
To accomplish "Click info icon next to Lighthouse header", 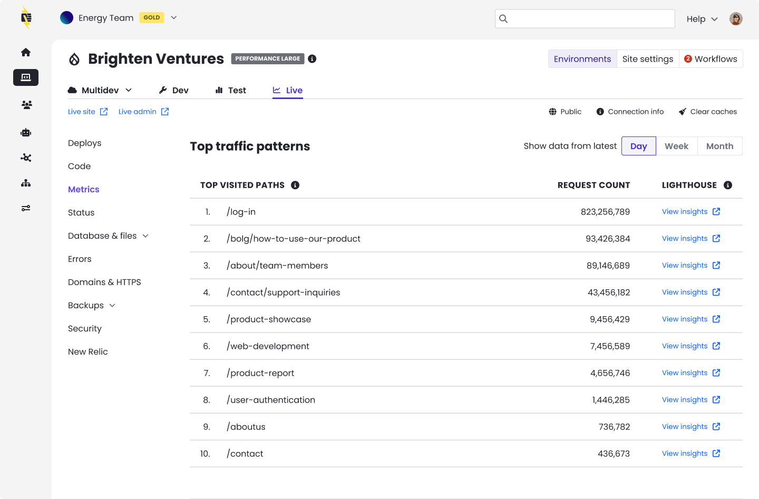I will (x=728, y=185).
